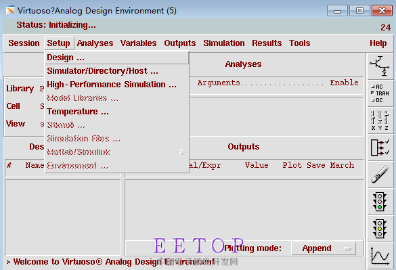This screenshot has height=270, width=396.
Task: Click the number 24 in status bar
Action: tap(386, 27)
